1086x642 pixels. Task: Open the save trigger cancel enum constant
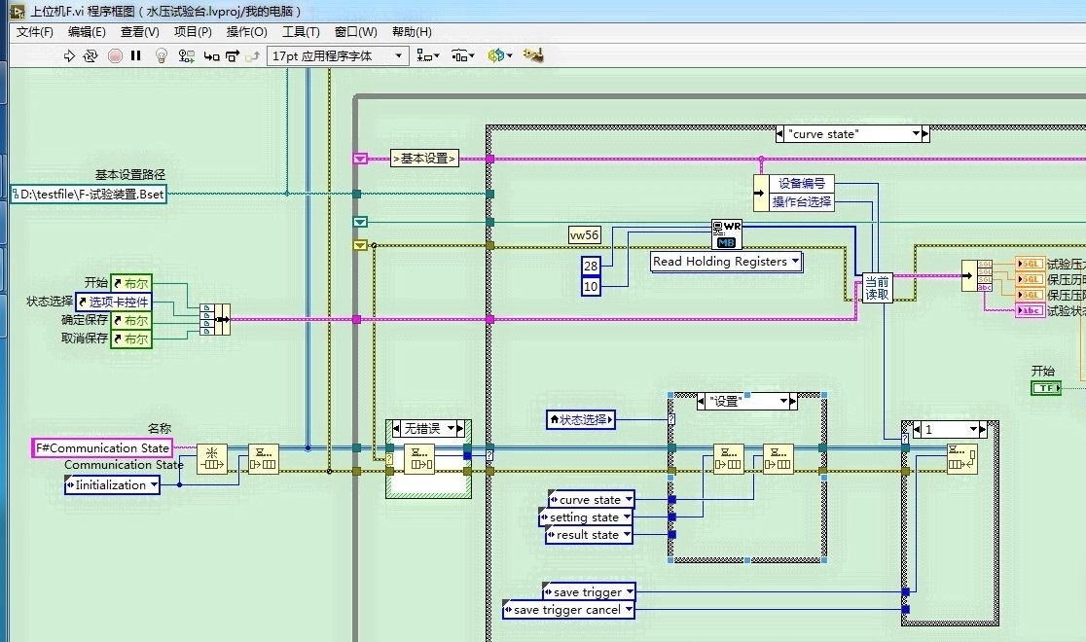(568, 610)
